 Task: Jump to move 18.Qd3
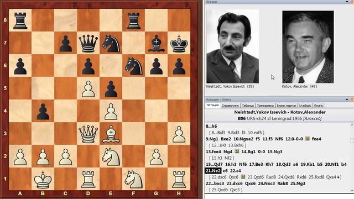283,164
